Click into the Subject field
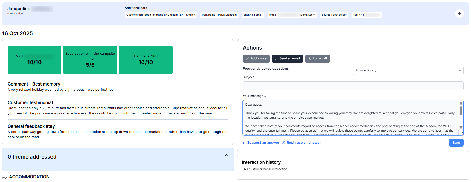471x182 pixels. [353, 86]
